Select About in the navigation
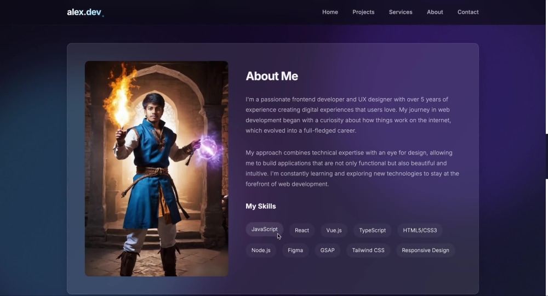 [x=435, y=12]
